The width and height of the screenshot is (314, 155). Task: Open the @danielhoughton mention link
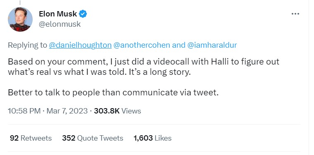click(80, 45)
